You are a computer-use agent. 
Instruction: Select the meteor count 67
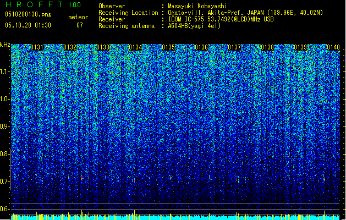click(x=80, y=25)
